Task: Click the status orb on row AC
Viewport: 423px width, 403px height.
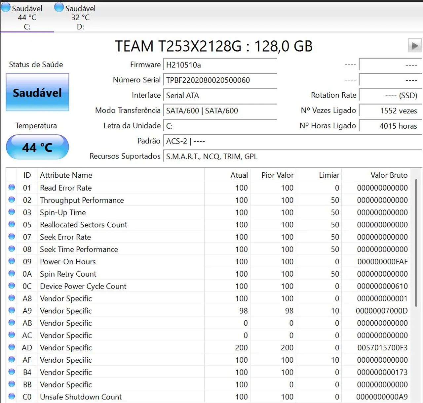Action: (x=12, y=335)
